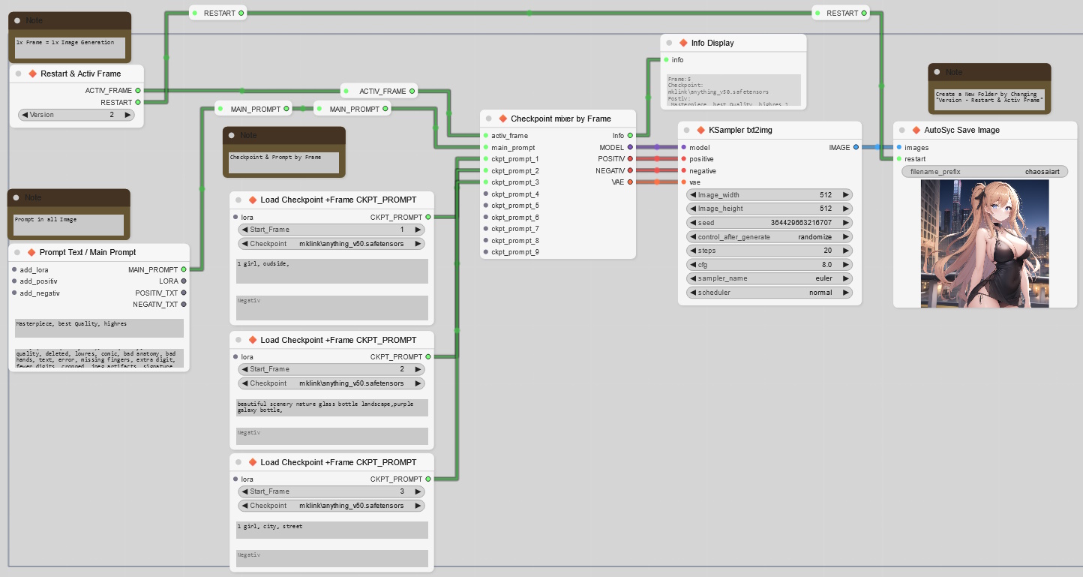Increase the Version value with its right arrow
The width and height of the screenshot is (1083, 577).
pyautogui.click(x=128, y=115)
